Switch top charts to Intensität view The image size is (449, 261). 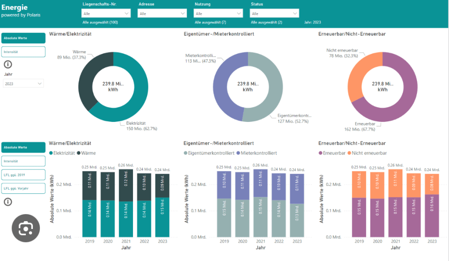tap(23, 52)
